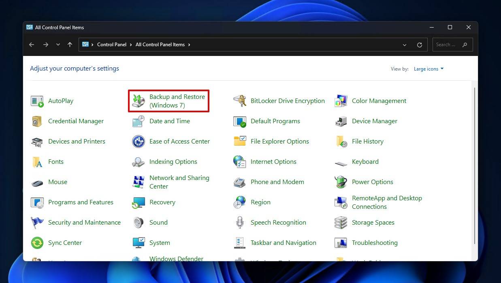Launch Device Manager

click(375, 121)
